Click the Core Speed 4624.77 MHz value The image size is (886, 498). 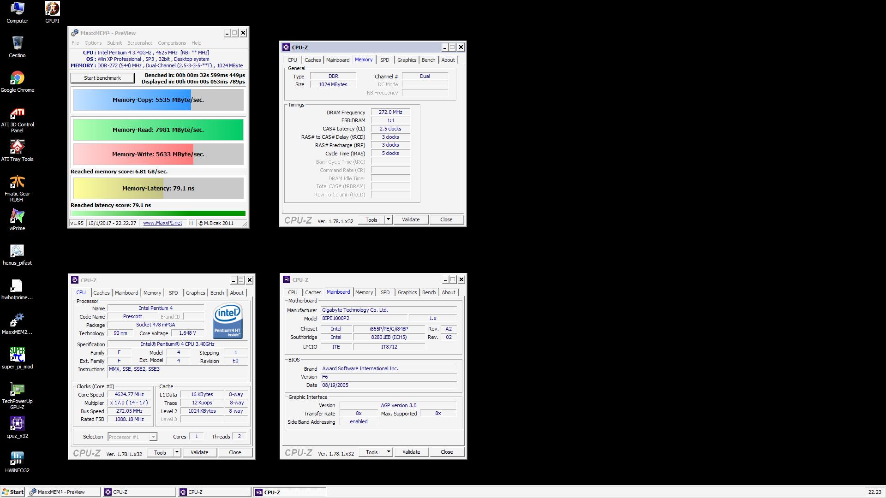click(129, 394)
